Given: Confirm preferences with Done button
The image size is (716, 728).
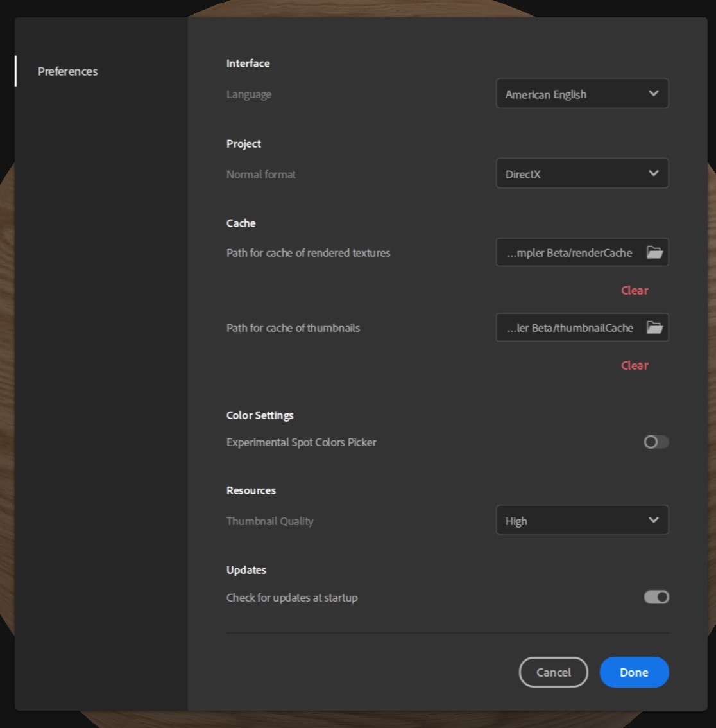Looking at the screenshot, I should coord(634,672).
